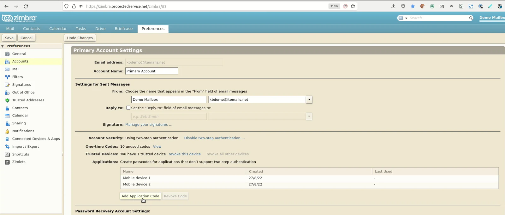505x215 pixels.
Task: Open the Demo Mailbox account menu
Action: pyautogui.click(x=492, y=18)
